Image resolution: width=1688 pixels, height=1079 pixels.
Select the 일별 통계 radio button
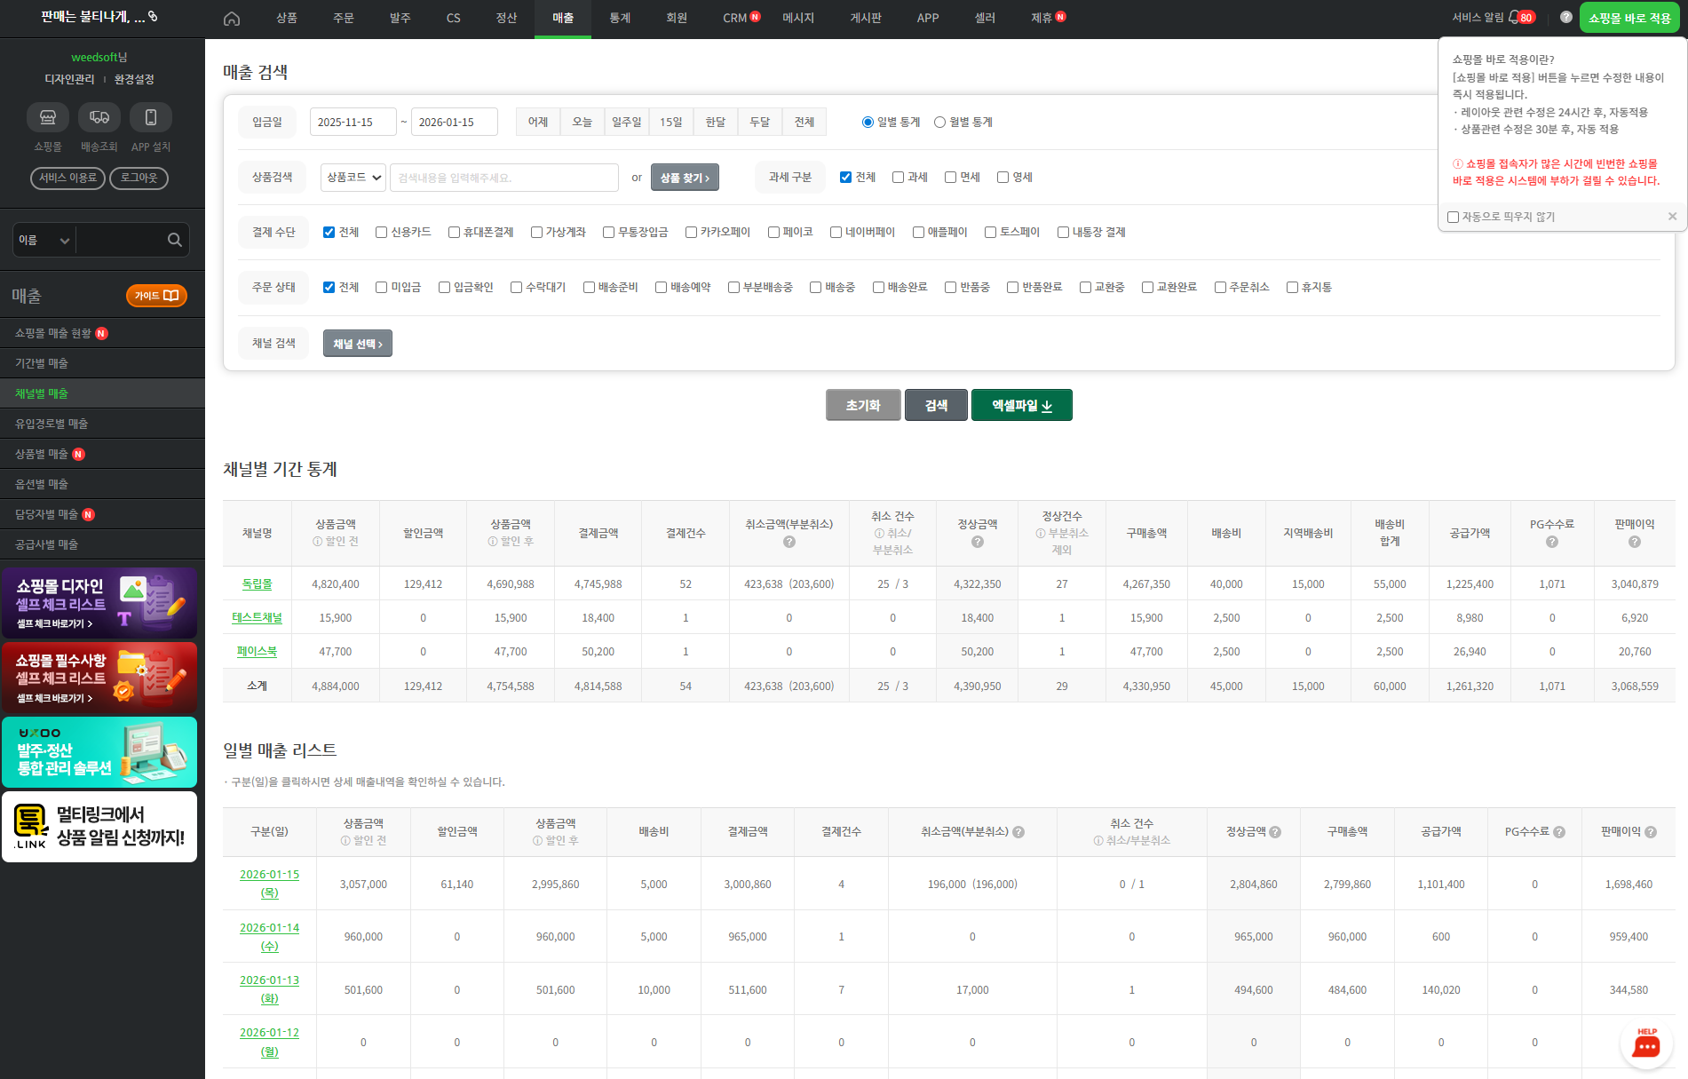click(868, 123)
